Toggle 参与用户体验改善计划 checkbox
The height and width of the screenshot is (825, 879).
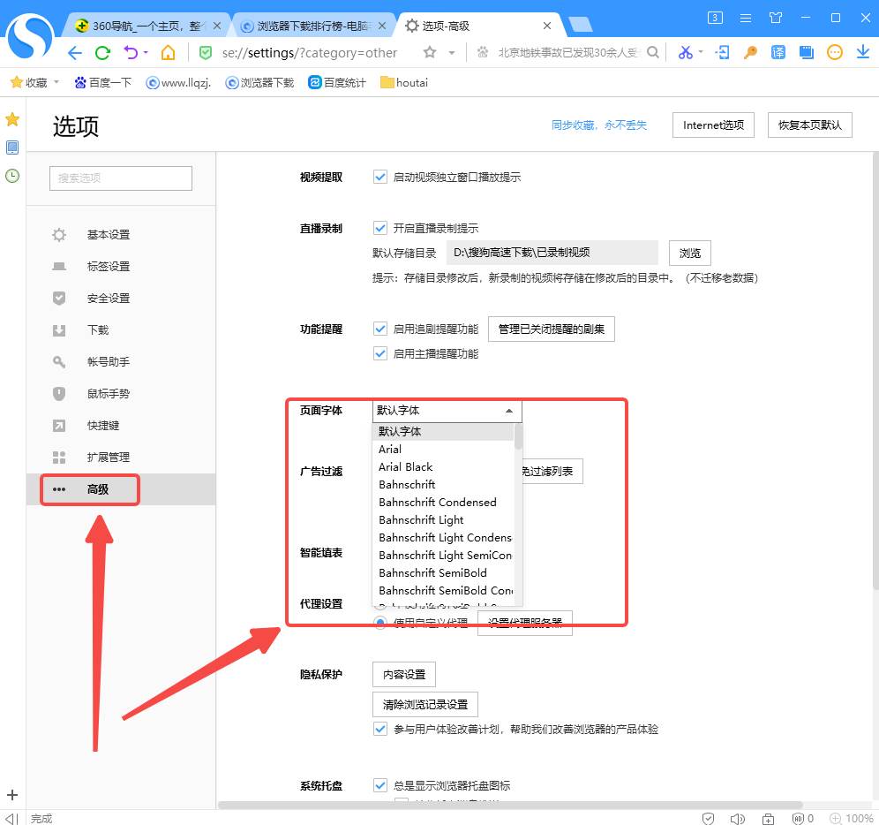point(380,729)
